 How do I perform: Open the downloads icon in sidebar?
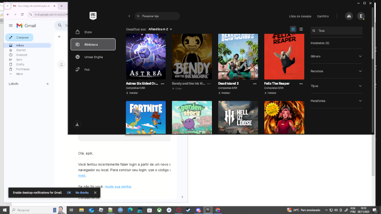click(x=77, y=124)
